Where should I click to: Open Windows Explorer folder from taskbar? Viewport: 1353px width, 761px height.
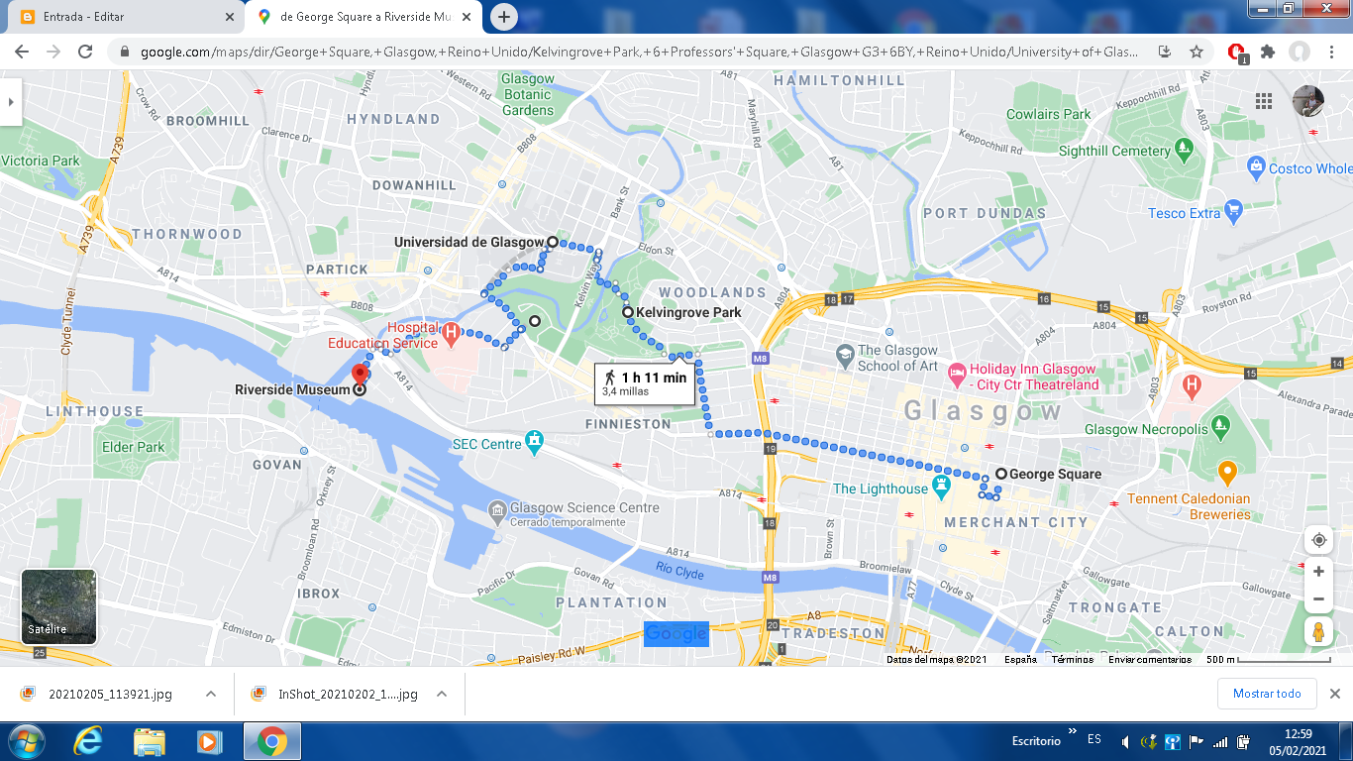coord(150,741)
